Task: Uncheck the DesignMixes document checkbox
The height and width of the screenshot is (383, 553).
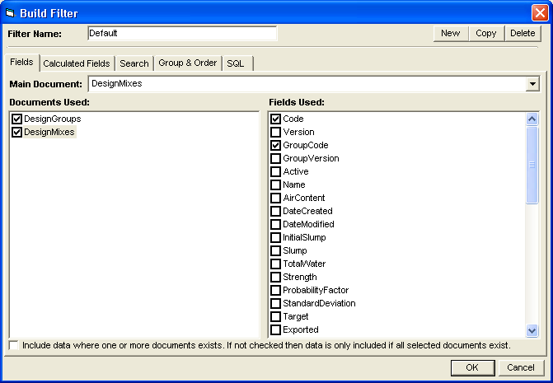Action: click(x=17, y=132)
